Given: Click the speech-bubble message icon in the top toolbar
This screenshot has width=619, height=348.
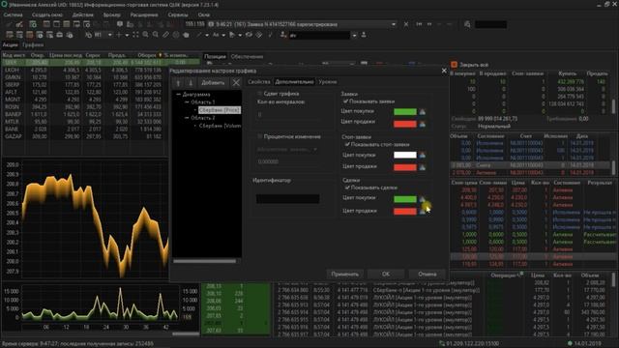Looking at the screenshot, I should click(x=120, y=24).
